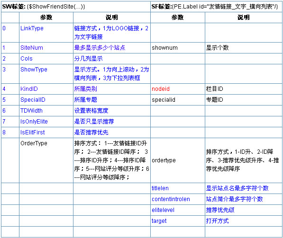
Task: Click the IsElitFirst parameter link
Action: 33,132
